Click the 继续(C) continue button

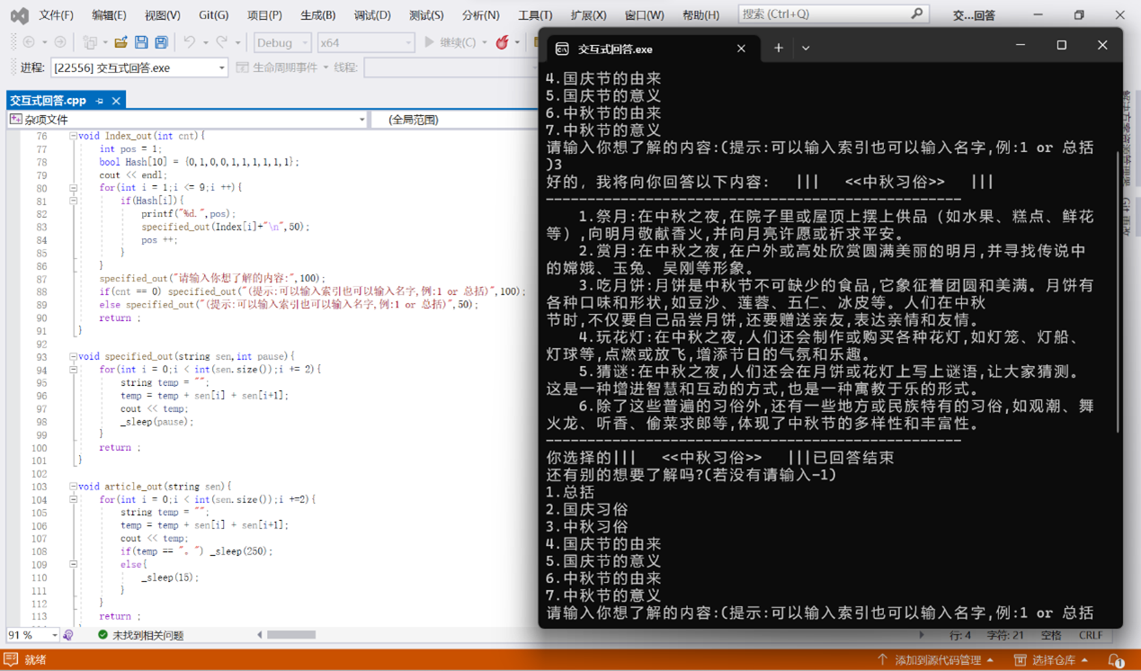pos(450,42)
